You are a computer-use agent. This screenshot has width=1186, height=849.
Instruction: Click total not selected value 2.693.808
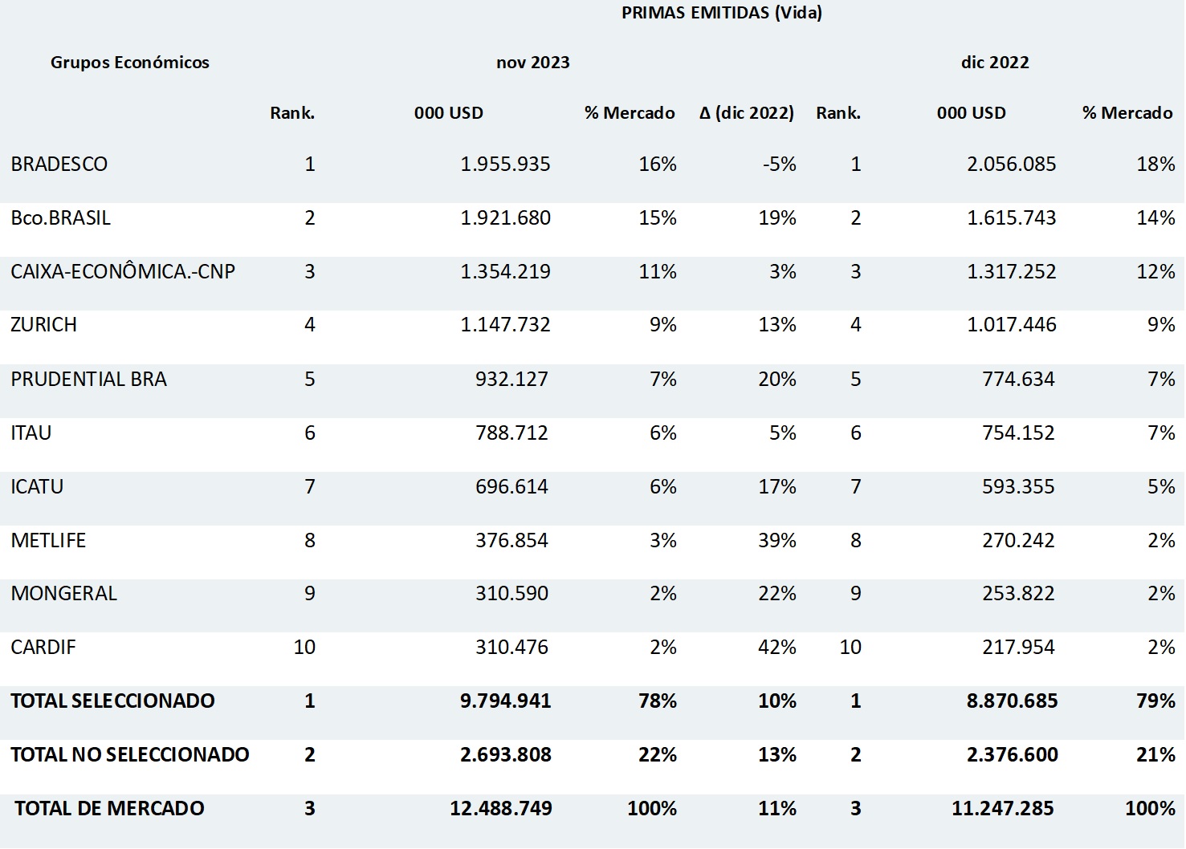[x=506, y=754]
